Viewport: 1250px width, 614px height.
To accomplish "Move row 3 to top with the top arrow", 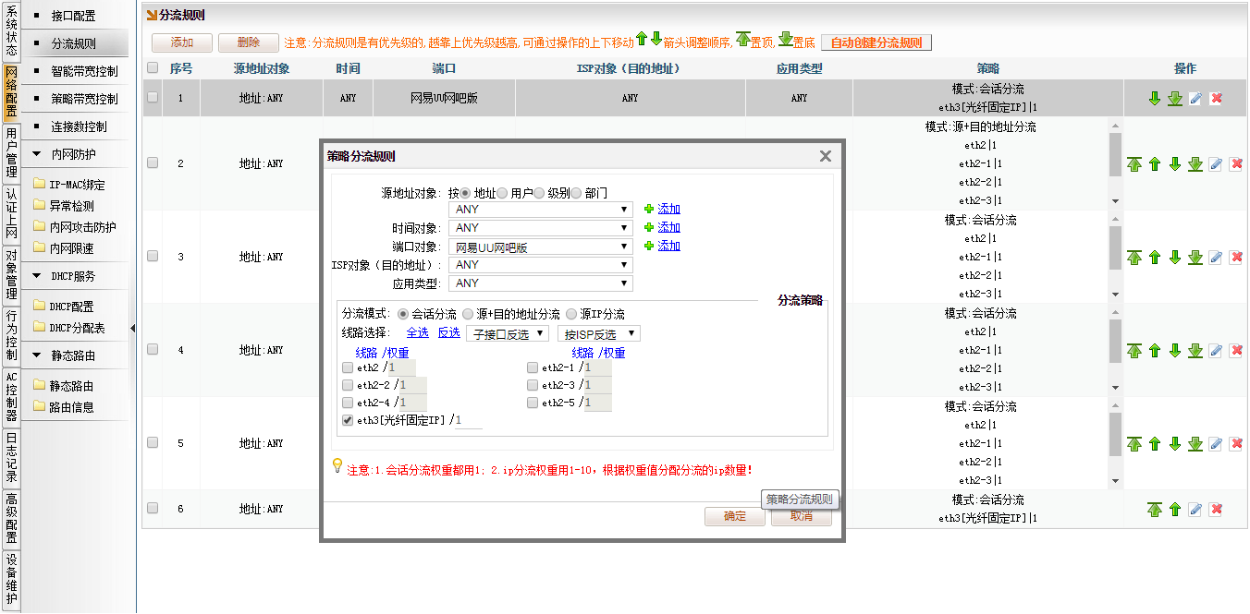I will click(1134, 258).
